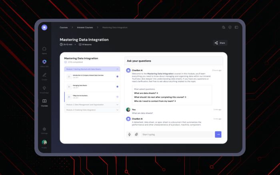Ask 'What are data sheets?' suggestion

coord(146,93)
